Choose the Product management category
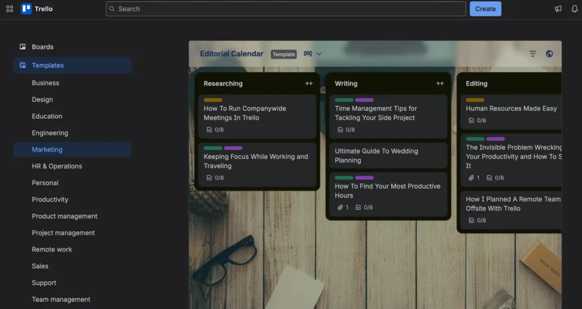Viewport: 582px width, 309px height. tap(65, 216)
